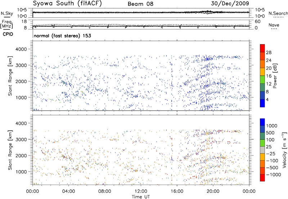The width and height of the screenshot is (288, 199).
Task: Click the red segment of Power colorbar
Action: pos(262,48)
